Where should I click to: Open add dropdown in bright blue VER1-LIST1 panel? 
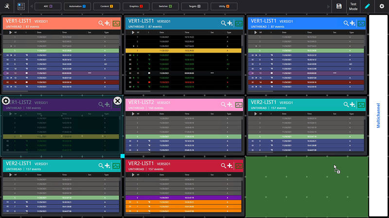point(352,23)
